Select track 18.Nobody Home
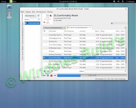 [x=84, y=48]
